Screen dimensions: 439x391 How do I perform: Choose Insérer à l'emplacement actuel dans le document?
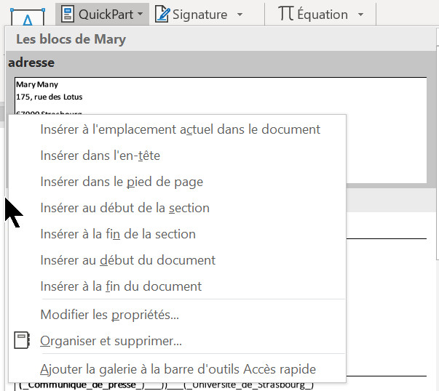pyautogui.click(x=180, y=129)
